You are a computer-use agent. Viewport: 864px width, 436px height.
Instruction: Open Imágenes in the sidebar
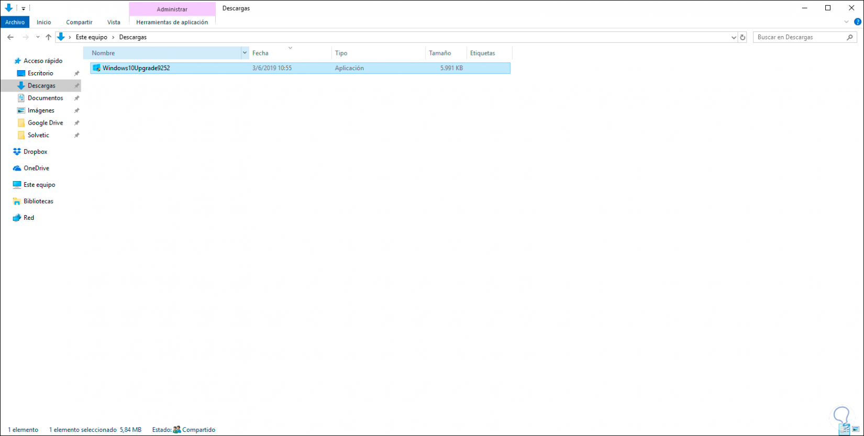tap(41, 110)
